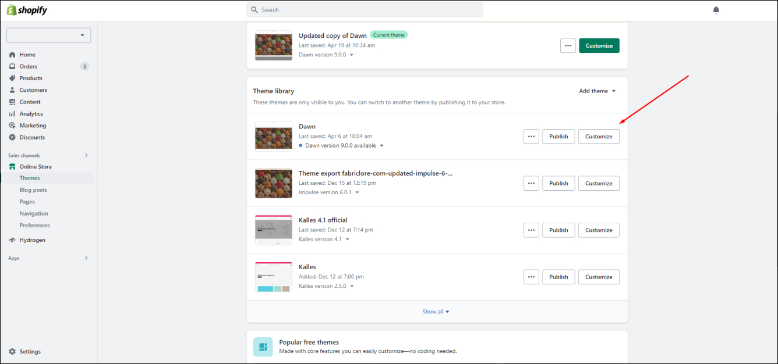
Task: Expand the Apps section
Action: (86, 258)
